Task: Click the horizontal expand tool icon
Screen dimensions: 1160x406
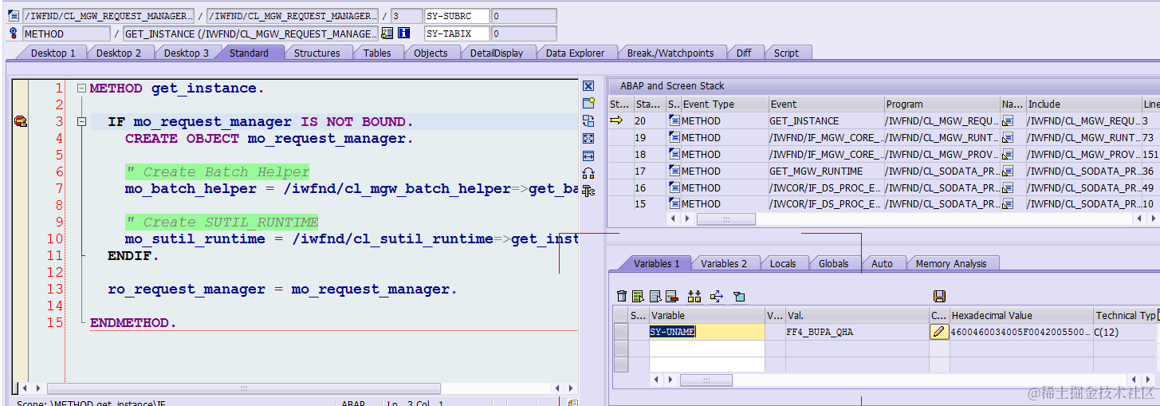Action: coord(588,156)
